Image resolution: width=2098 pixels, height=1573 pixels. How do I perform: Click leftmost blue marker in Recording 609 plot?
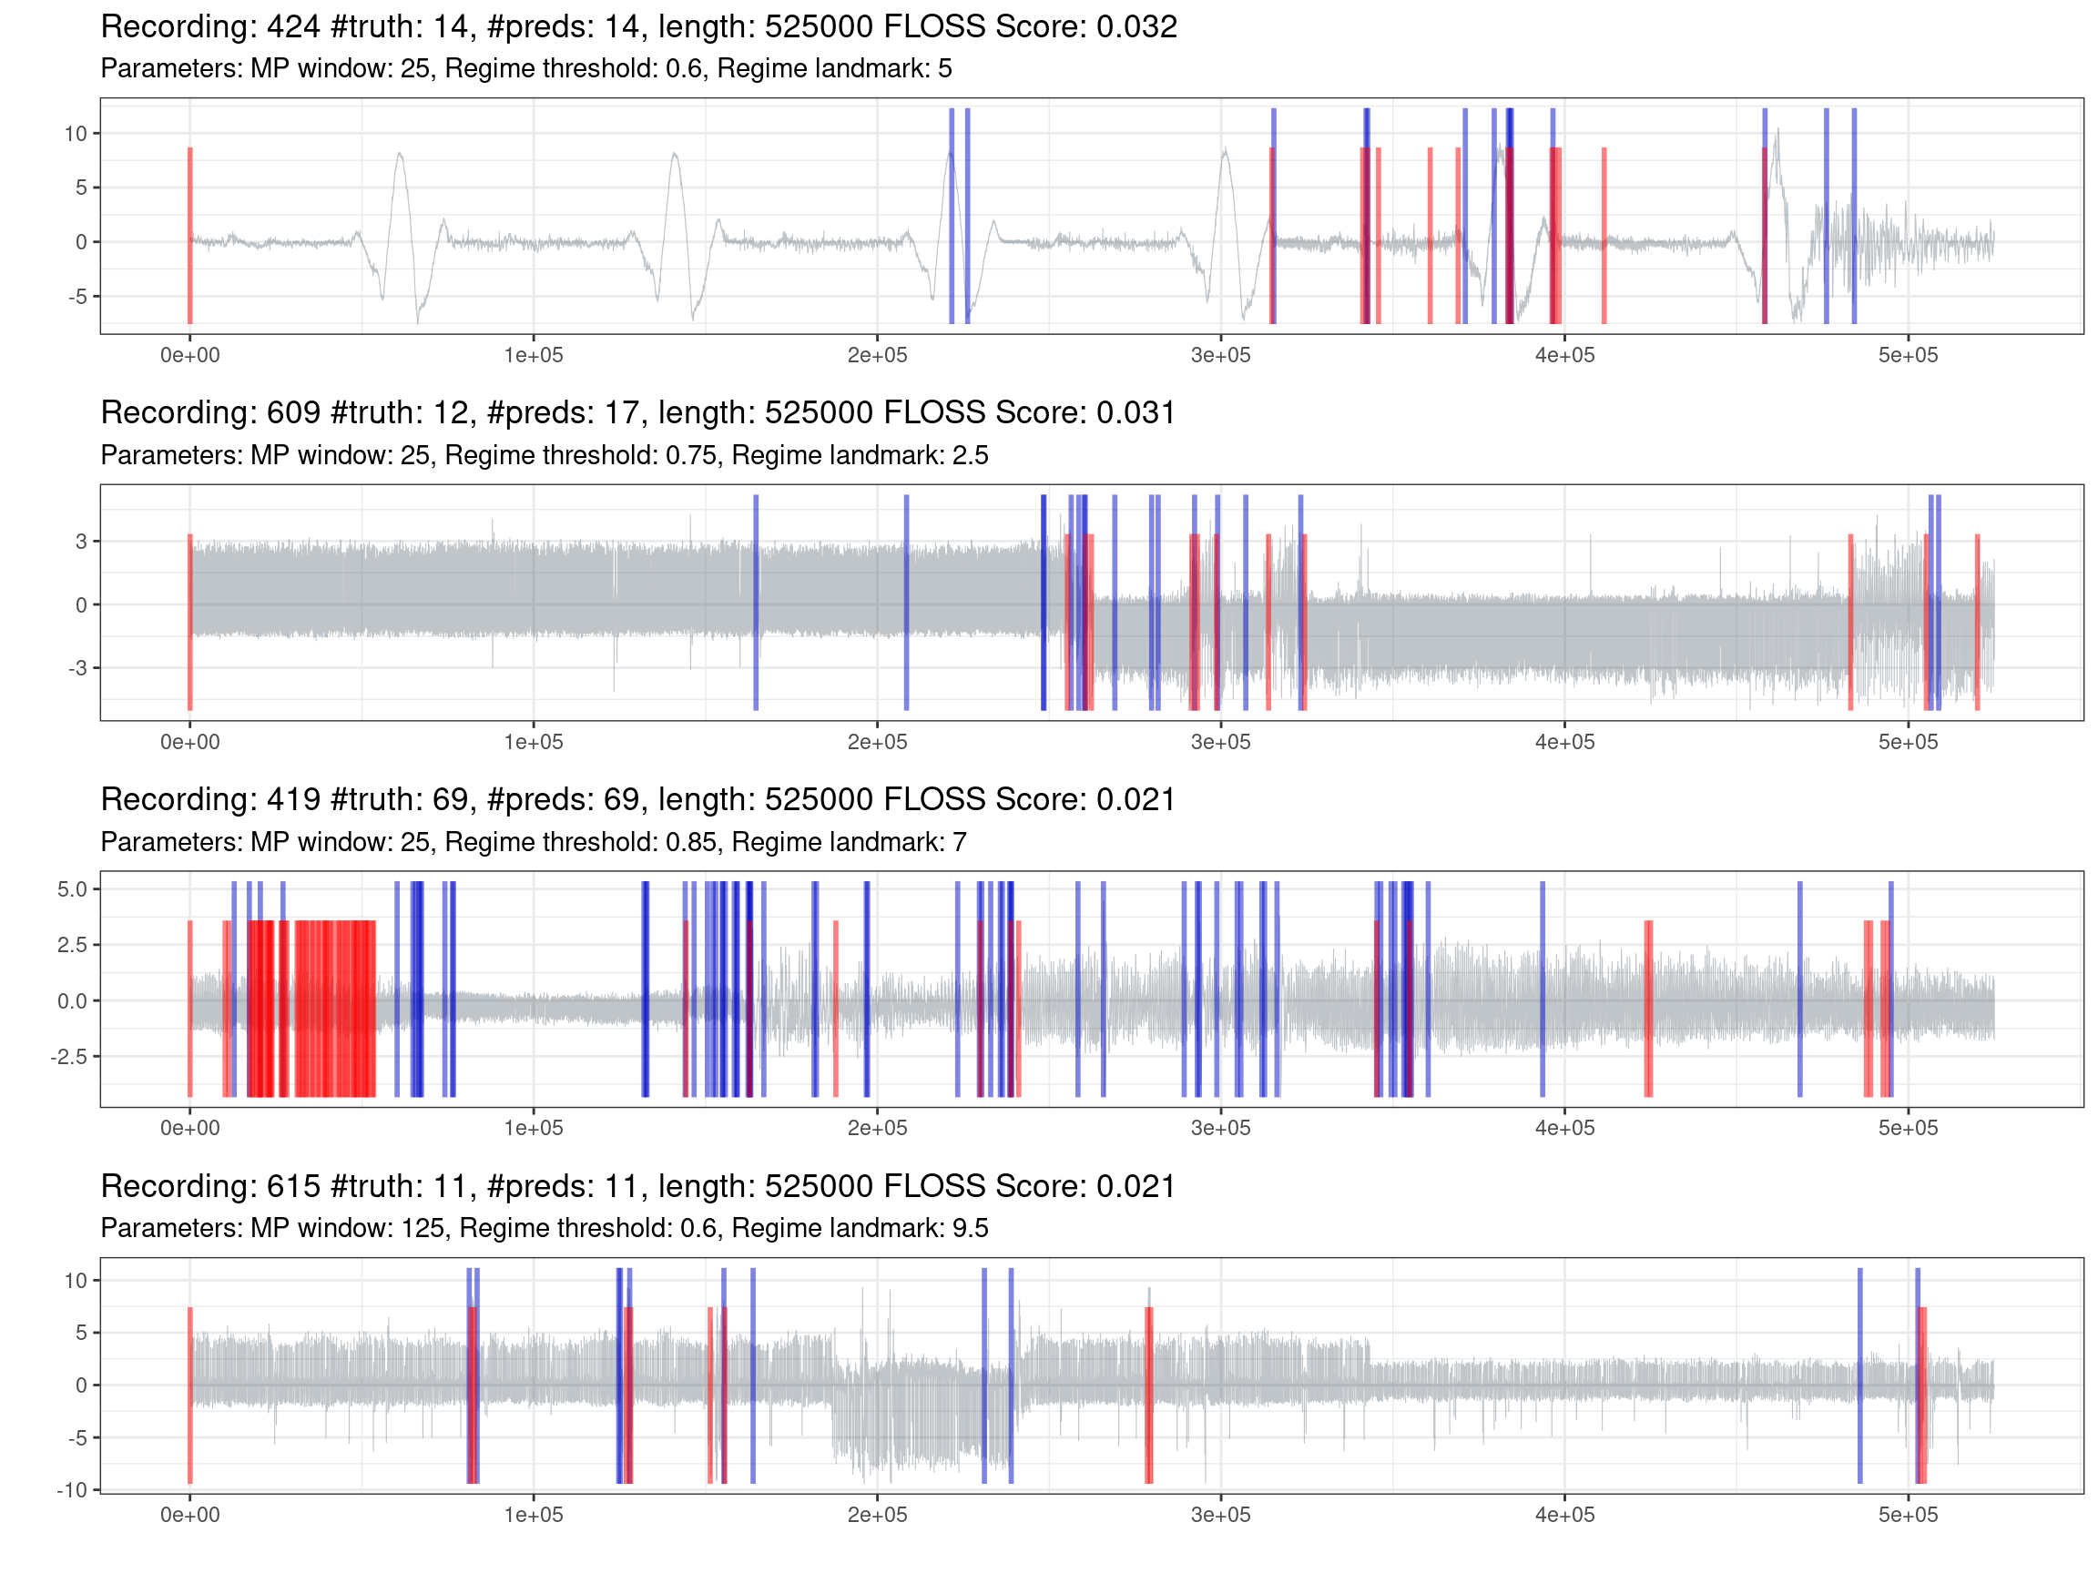(x=756, y=603)
